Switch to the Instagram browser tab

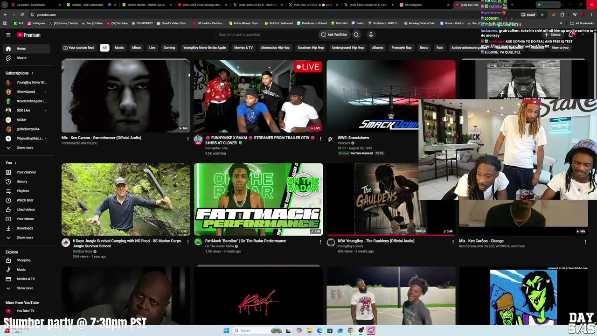(423, 5)
